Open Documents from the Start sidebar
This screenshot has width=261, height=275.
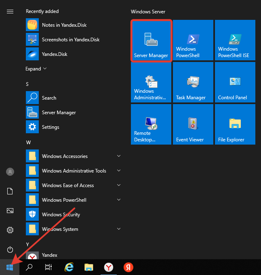(10, 191)
